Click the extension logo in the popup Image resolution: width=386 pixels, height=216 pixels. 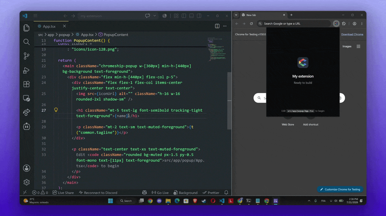point(303,62)
